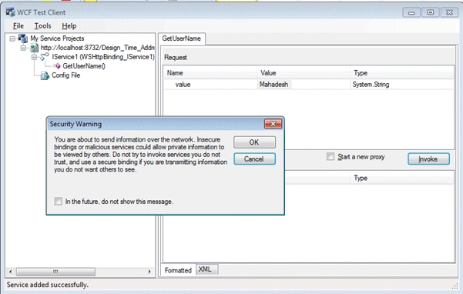Click the Request Name column header
Viewport: 463px width, 294px height.
(210, 73)
